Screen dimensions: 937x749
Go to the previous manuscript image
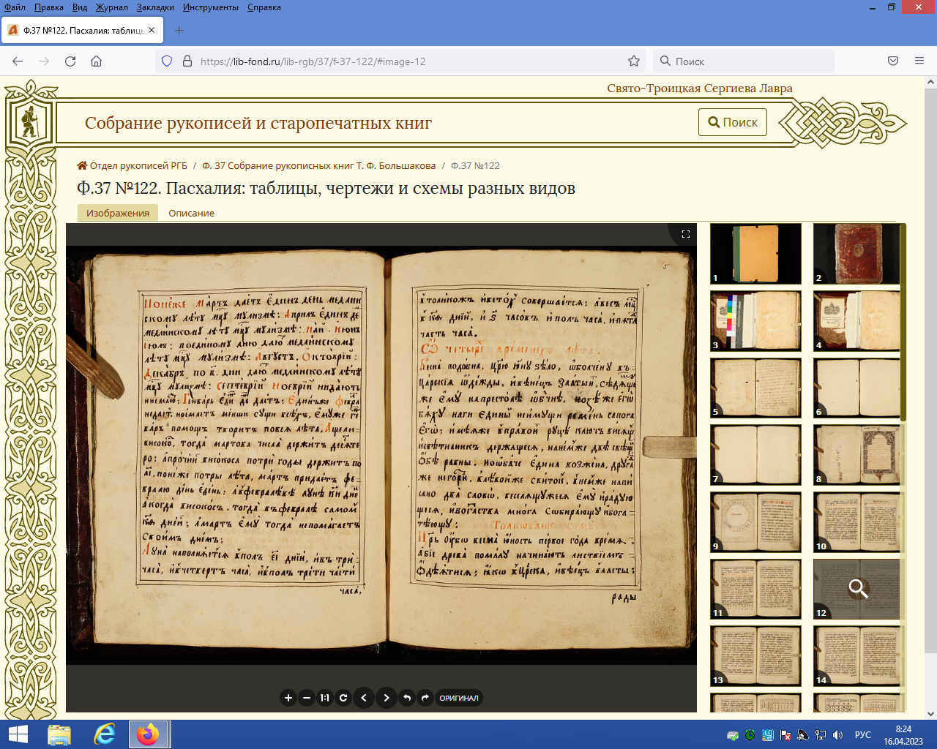pos(364,698)
